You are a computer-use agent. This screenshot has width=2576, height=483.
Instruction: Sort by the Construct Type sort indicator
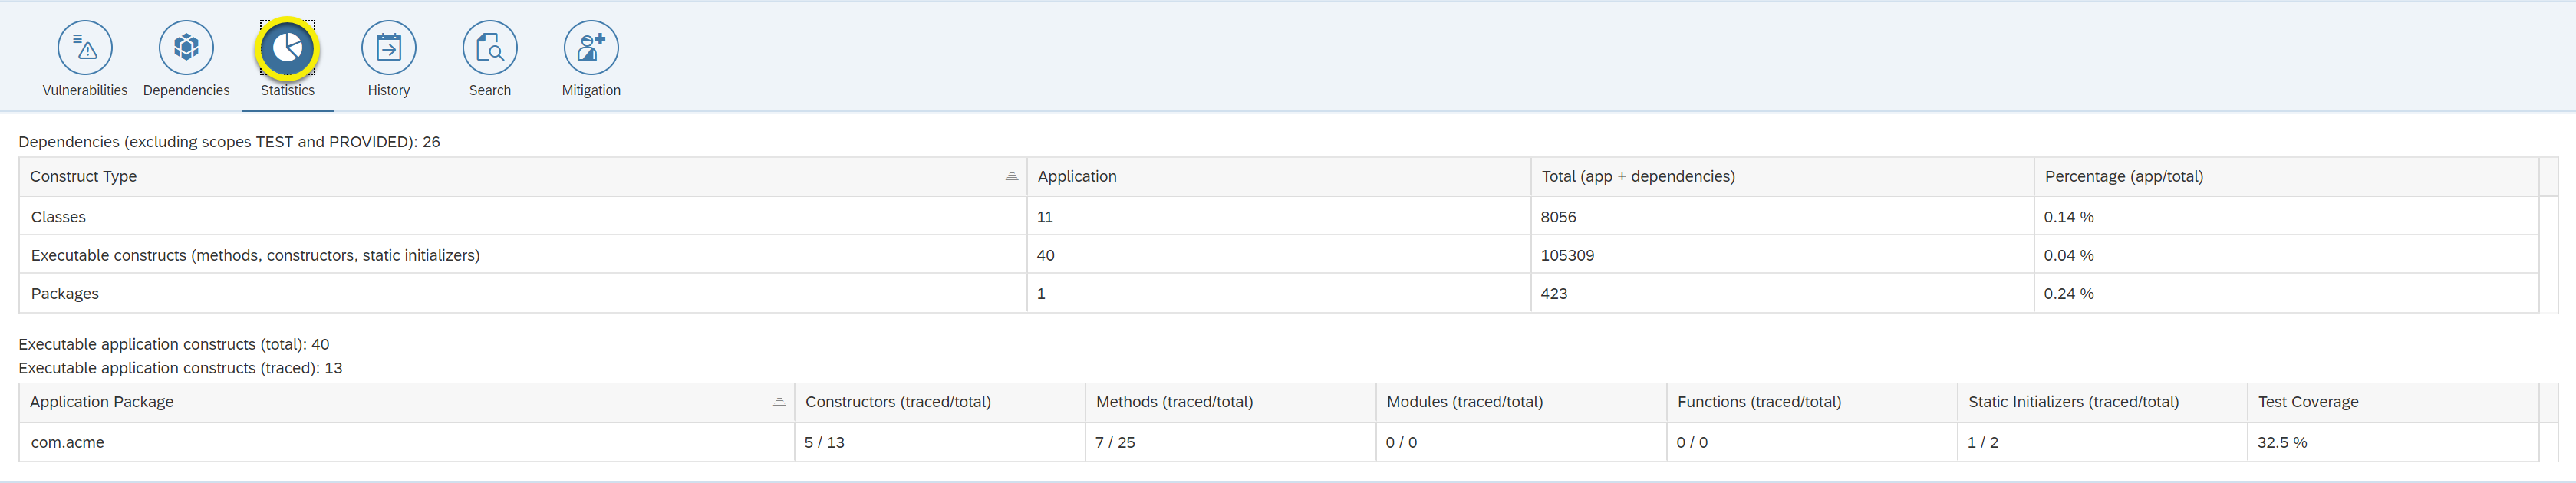coord(1011,177)
